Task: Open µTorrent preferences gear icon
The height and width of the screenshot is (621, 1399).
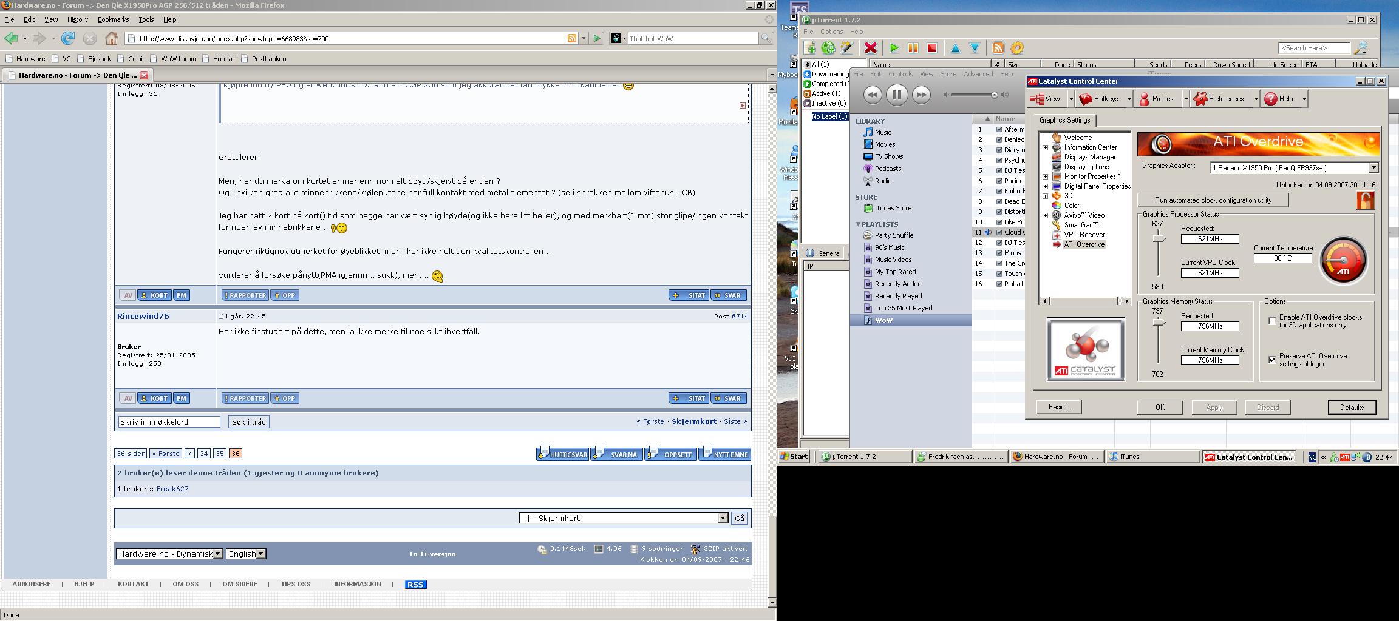Action: pyautogui.click(x=1017, y=48)
